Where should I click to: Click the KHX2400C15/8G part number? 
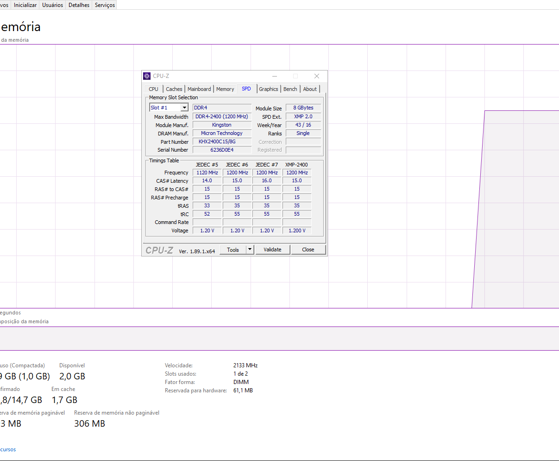[x=222, y=141]
